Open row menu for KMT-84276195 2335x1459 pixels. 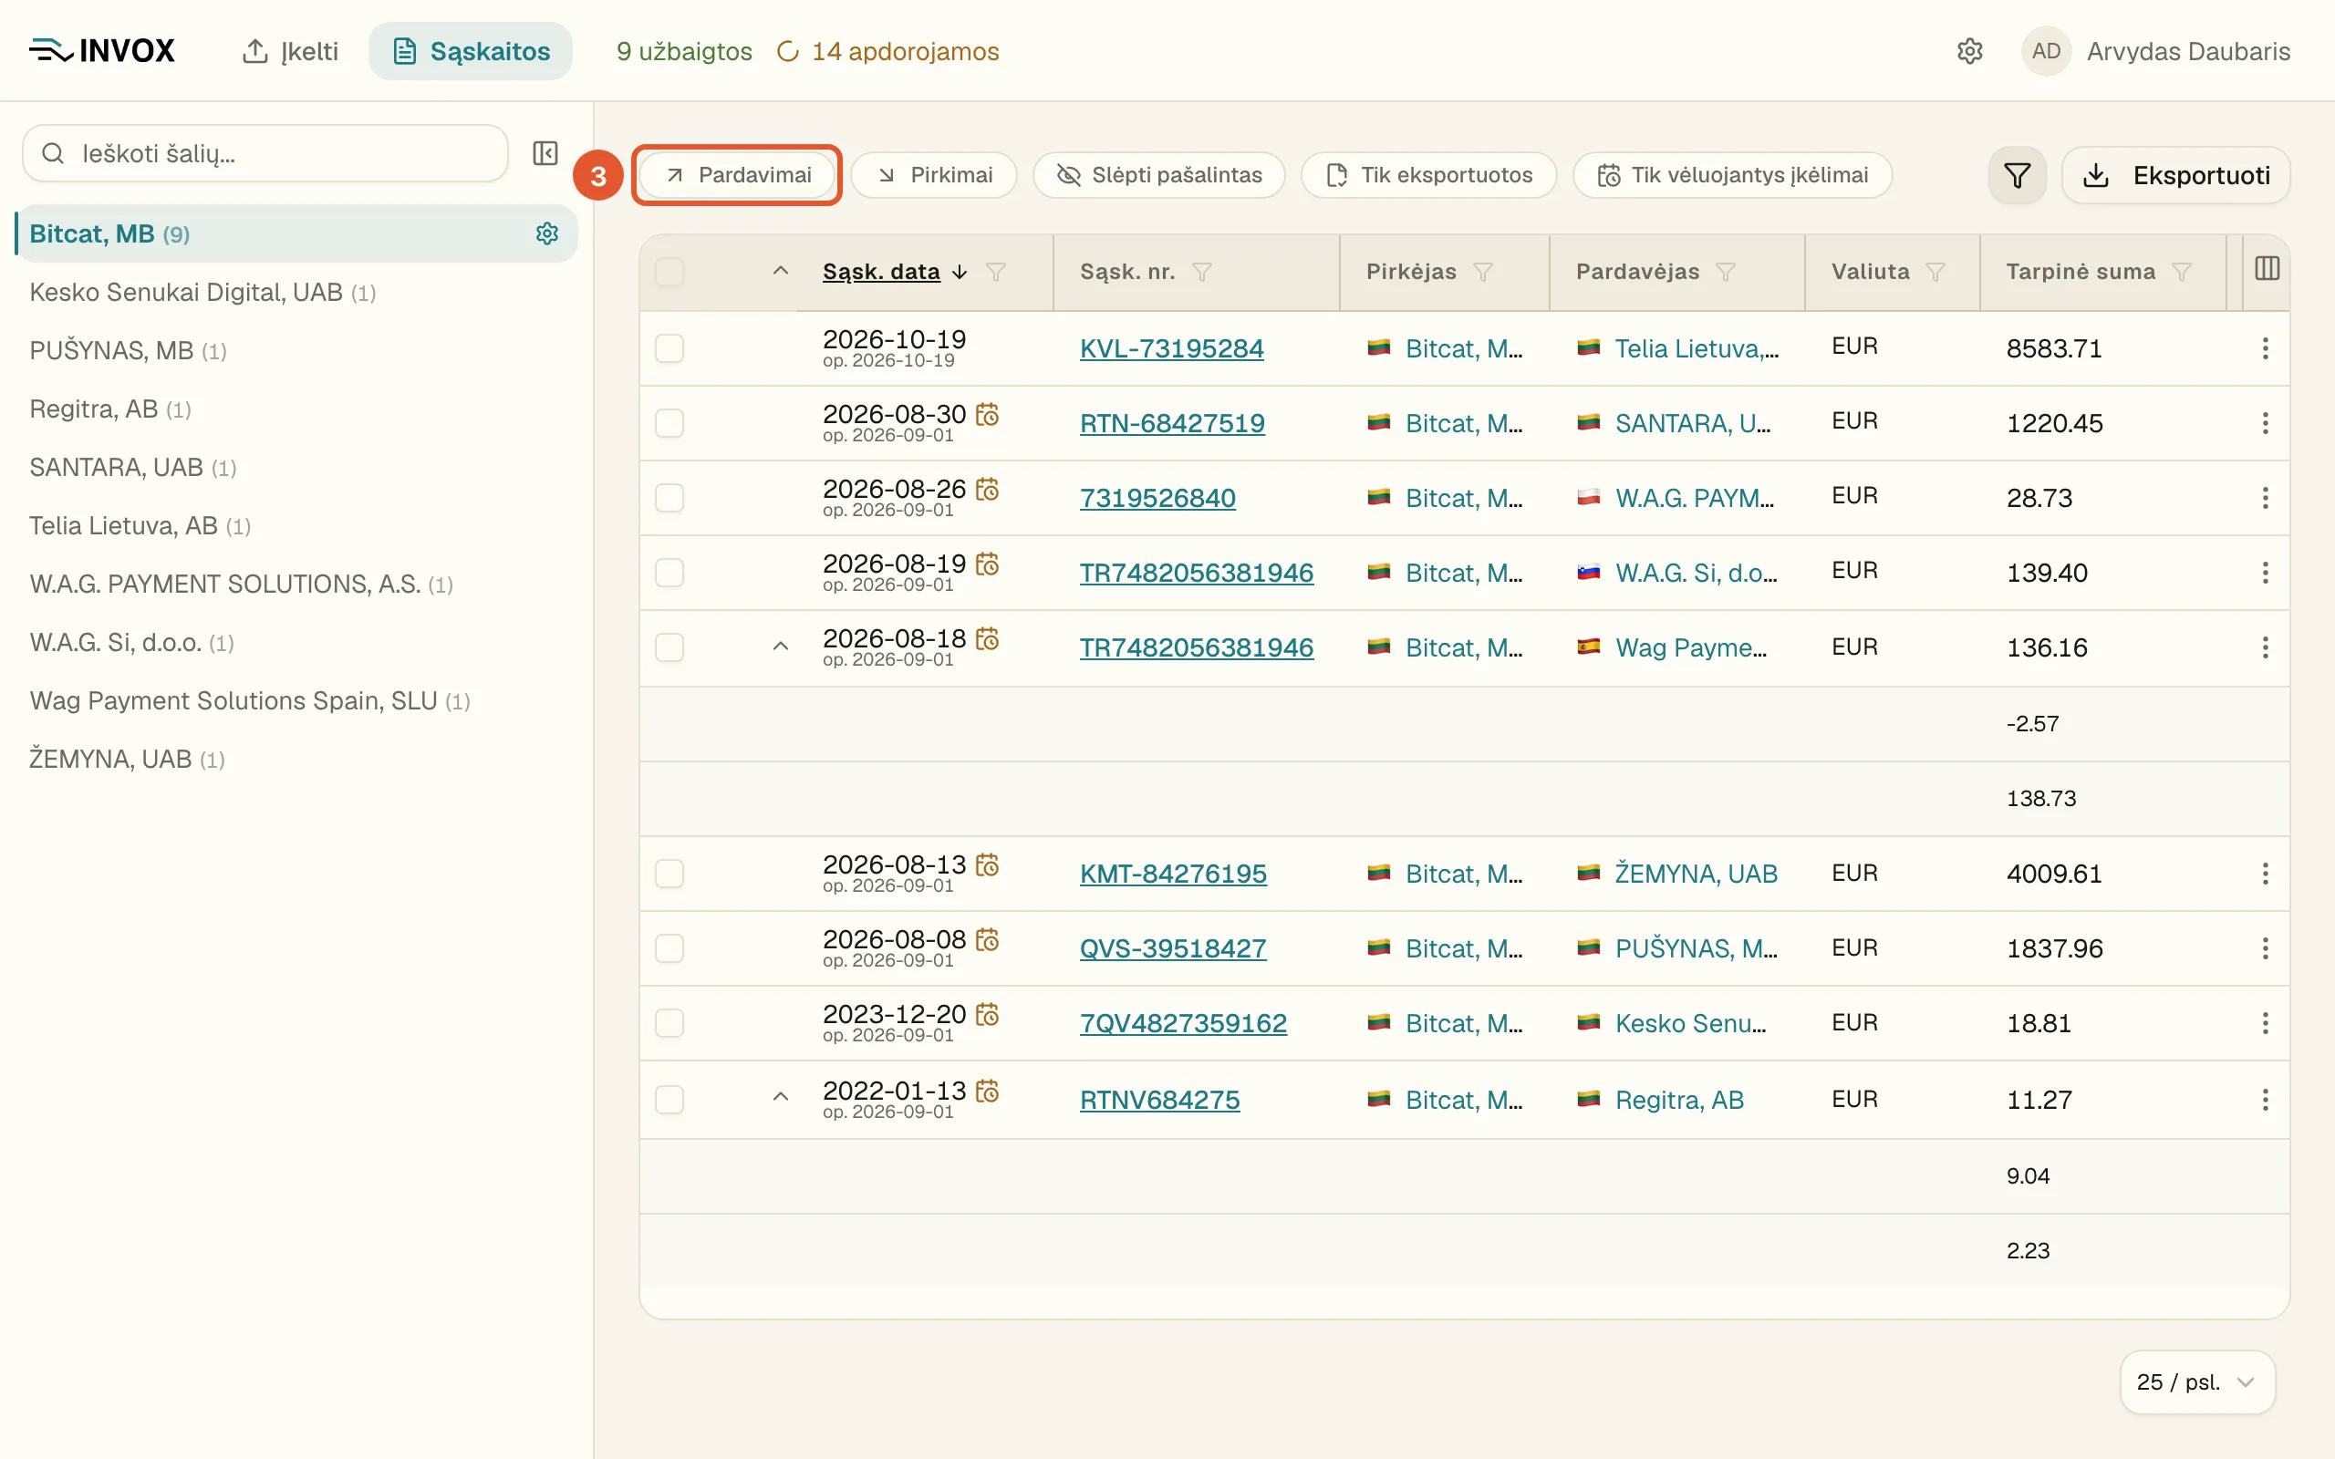coord(2265,874)
